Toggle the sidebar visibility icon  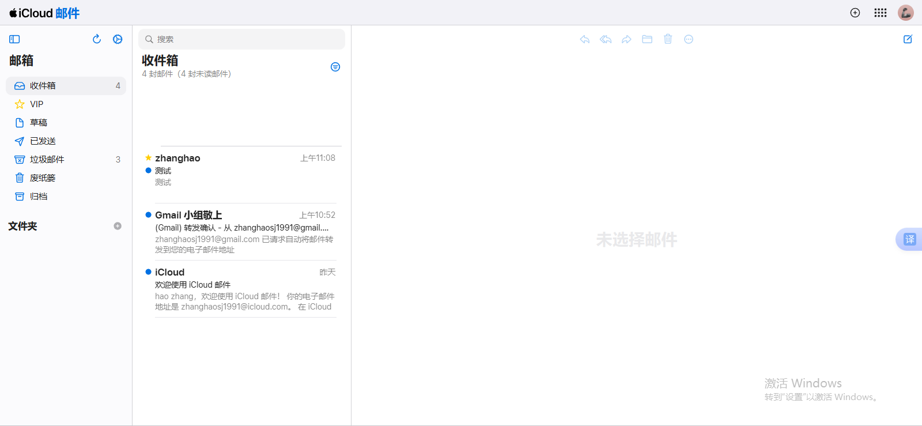point(14,39)
